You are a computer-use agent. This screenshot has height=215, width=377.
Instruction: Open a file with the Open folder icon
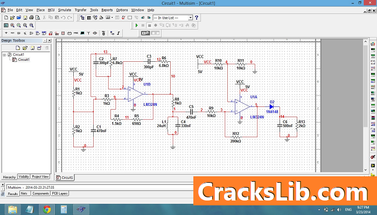(x=12, y=18)
